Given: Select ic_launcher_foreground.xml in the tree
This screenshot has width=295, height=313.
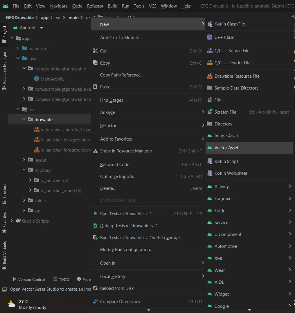Looking at the screenshot, I should tap(62, 150).
